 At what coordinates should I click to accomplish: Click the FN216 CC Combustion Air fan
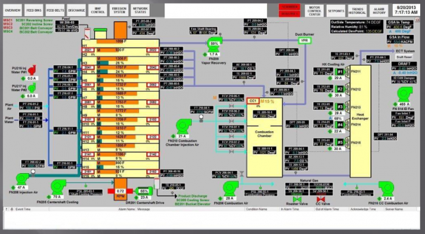coord(386,188)
